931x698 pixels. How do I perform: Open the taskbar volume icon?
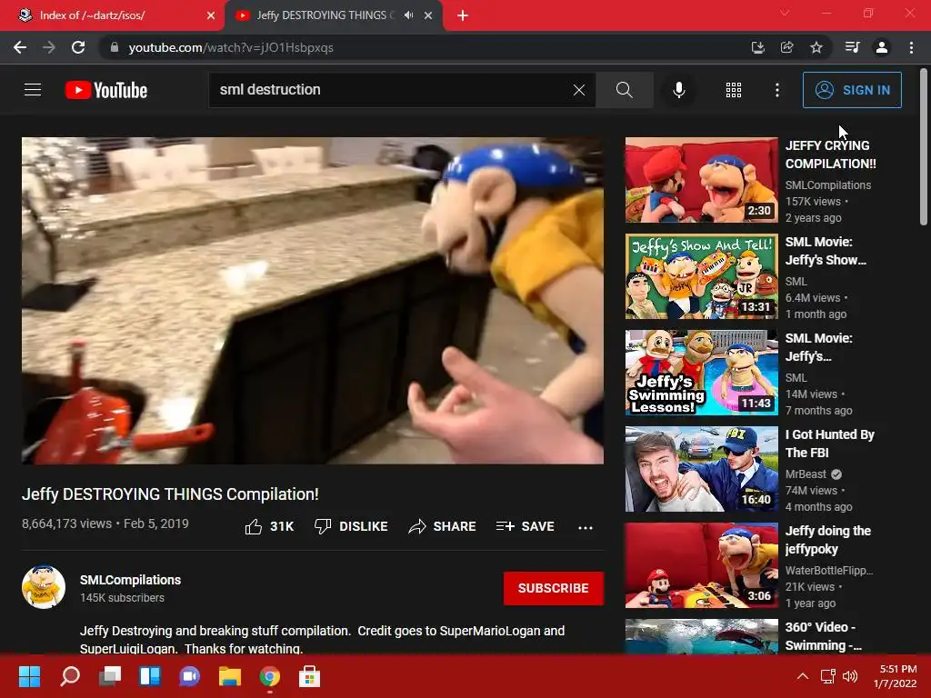(850, 676)
